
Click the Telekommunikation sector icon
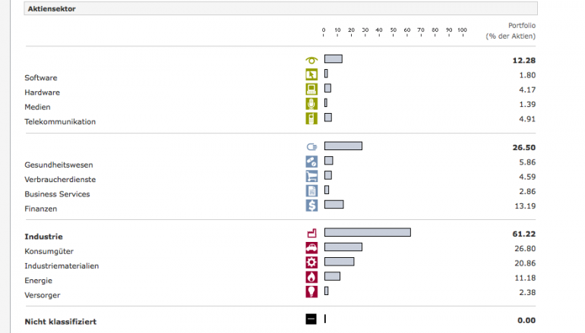click(311, 118)
